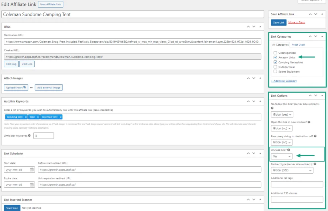Focus the Link expiration redirect URL field
This screenshot has height=211, width=328.
tap(150, 185)
